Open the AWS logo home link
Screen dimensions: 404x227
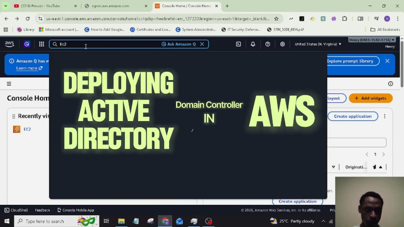pos(9,44)
